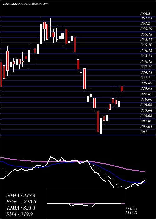The height and width of the screenshot is (219, 156).
Task: Click the 310.03 price axis label
Action: (146, 115)
